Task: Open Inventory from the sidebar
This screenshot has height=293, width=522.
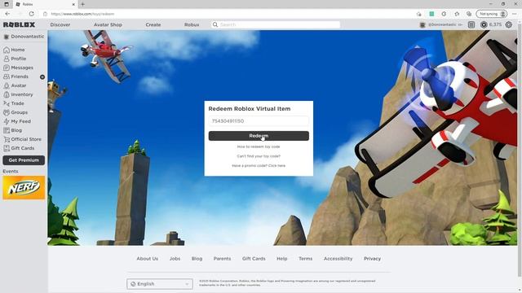Action: (18, 94)
